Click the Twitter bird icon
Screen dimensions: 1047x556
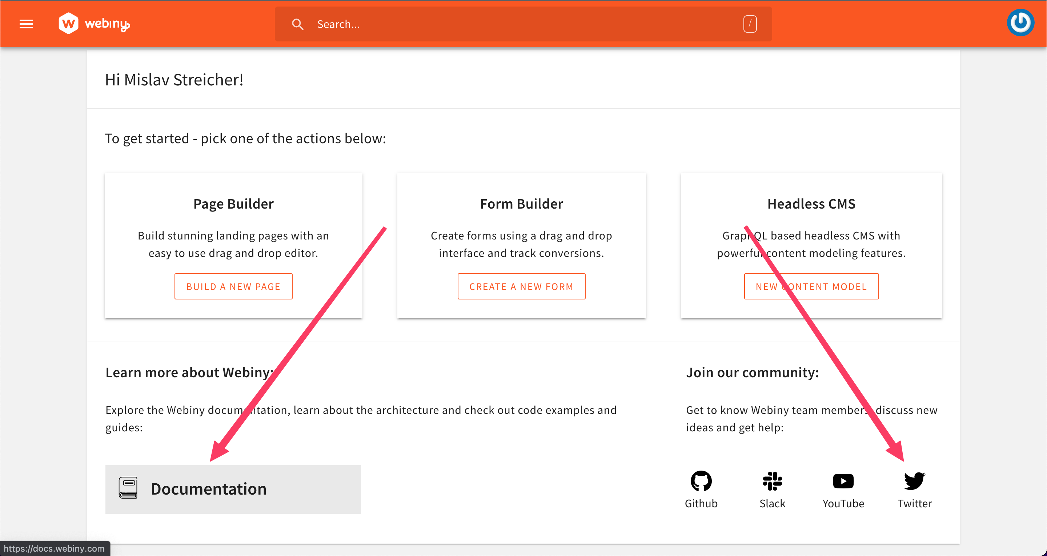point(915,481)
